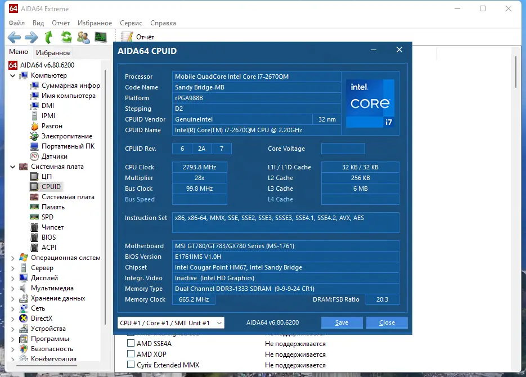Open the SPD tree item
Screen dimensions: 526x377
pyautogui.click(x=42, y=217)
